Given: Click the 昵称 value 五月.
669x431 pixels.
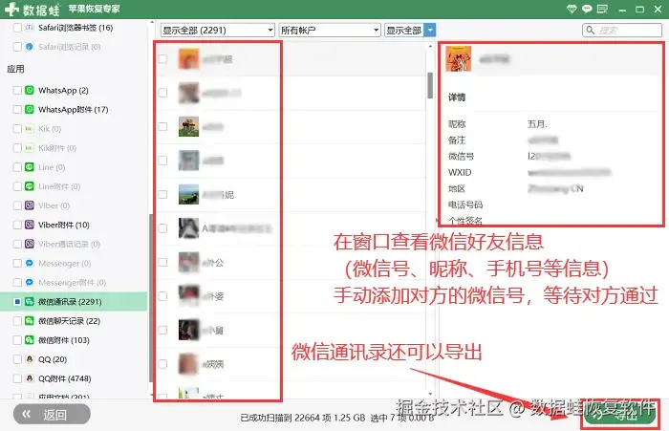Looking at the screenshot, I should 537,123.
